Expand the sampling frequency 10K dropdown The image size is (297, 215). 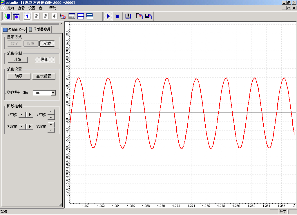(x=53, y=93)
